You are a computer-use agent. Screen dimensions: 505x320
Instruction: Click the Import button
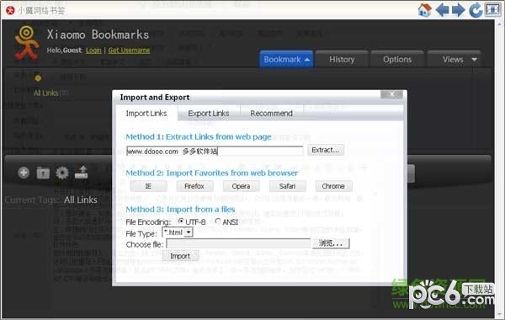[x=180, y=256]
